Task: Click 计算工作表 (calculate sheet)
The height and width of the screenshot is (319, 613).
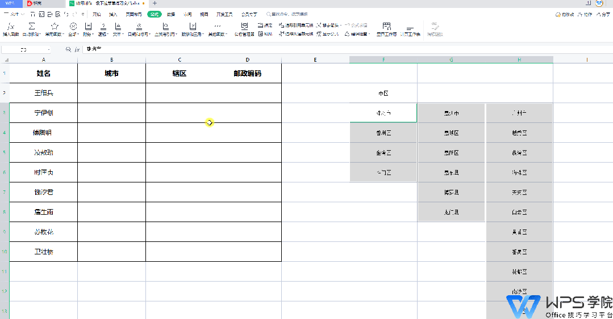Action: (x=410, y=31)
